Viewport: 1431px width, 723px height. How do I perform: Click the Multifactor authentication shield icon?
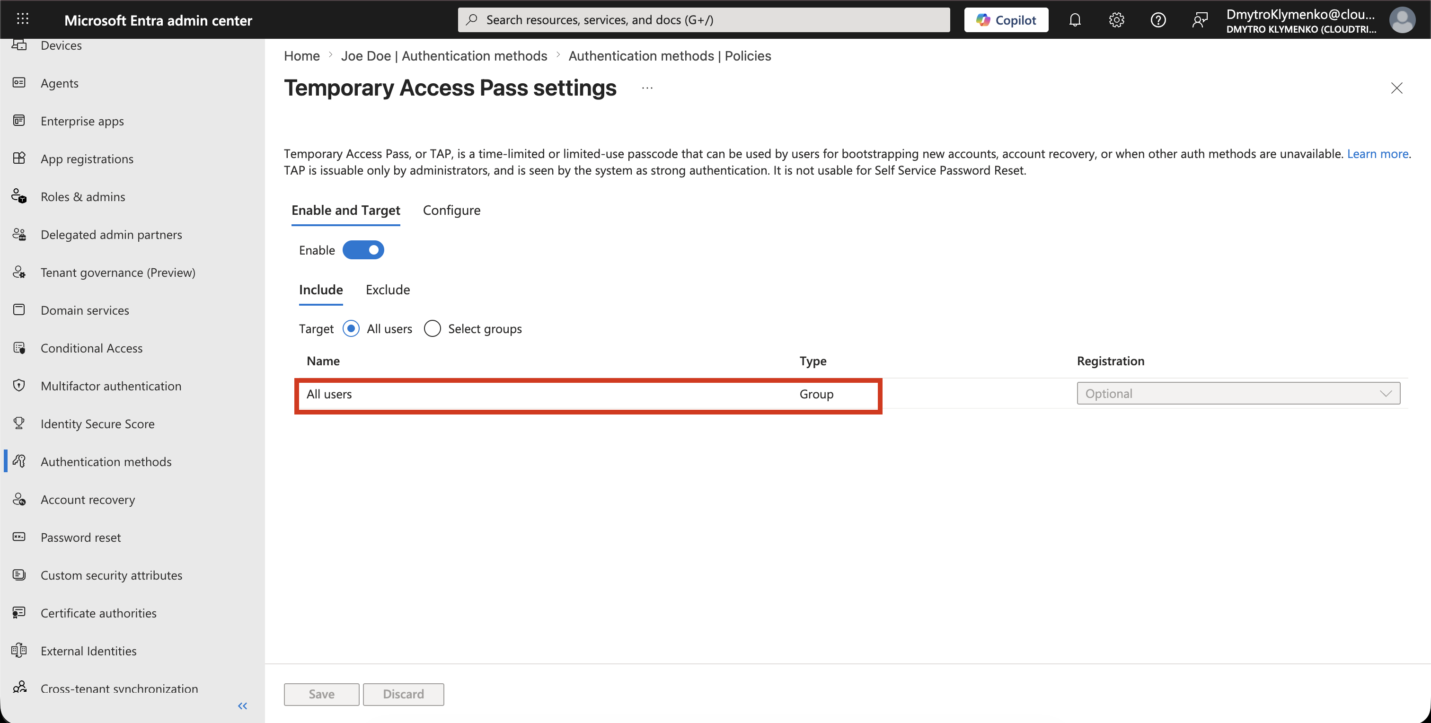(x=19, y=385)
